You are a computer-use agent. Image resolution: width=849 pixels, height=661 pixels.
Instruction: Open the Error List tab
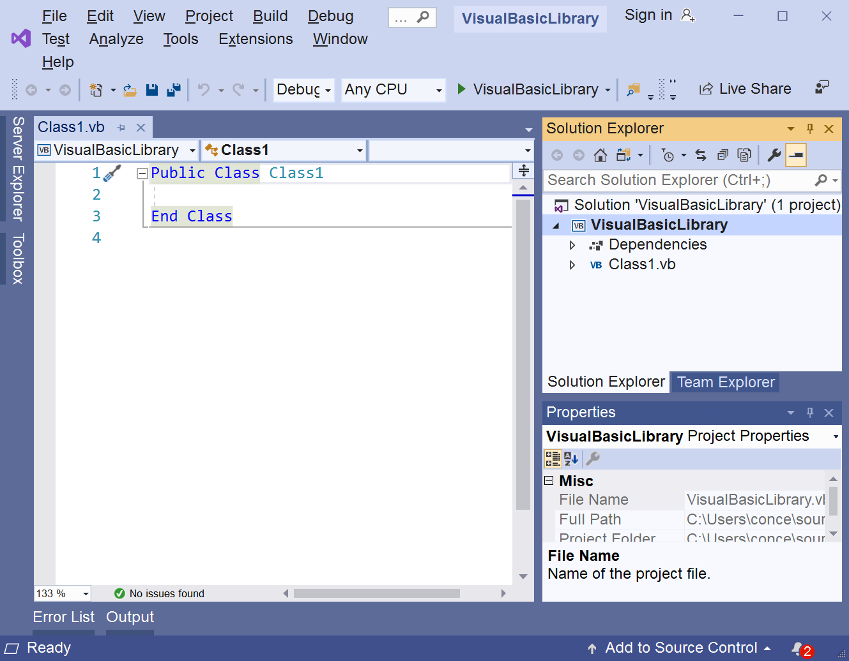pyautogui.click(x=64, y=617)
